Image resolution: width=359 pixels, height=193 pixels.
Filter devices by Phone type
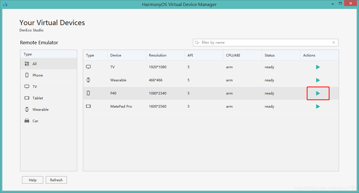click(x=49, y=75)
